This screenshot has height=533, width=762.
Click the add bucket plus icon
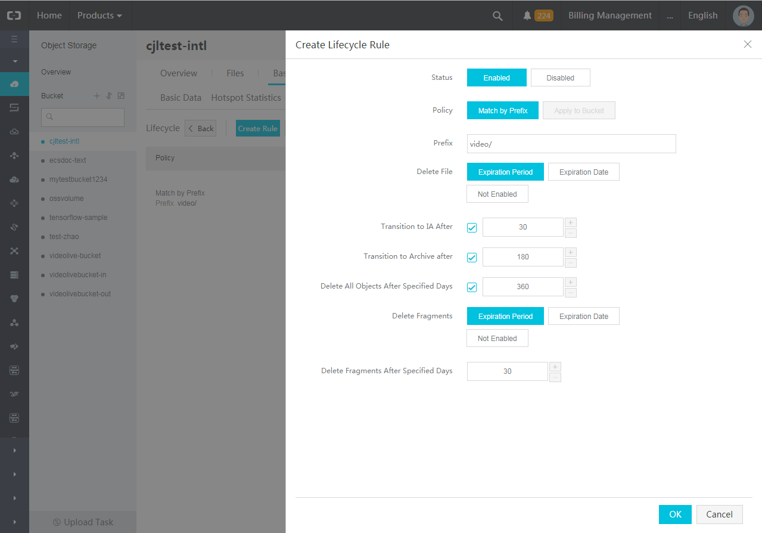[97, 96]
